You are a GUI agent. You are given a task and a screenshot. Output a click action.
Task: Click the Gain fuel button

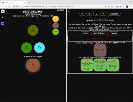tap(100, 50)
